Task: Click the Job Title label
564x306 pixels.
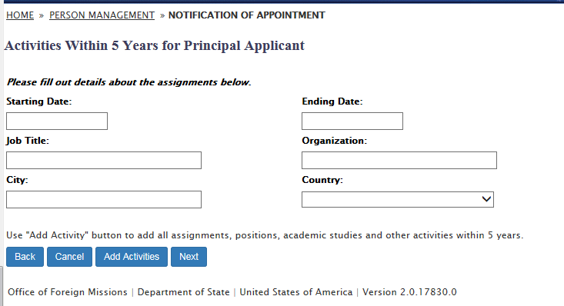Action: (28, 141)
